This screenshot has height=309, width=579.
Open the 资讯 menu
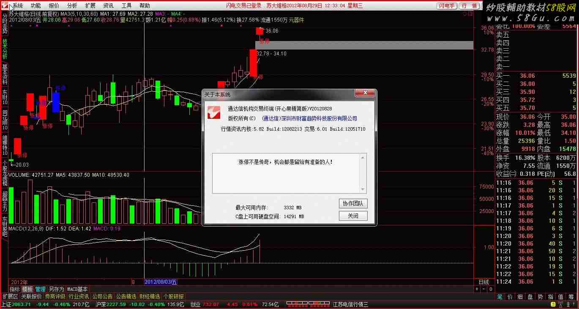[x=108, y=5]
